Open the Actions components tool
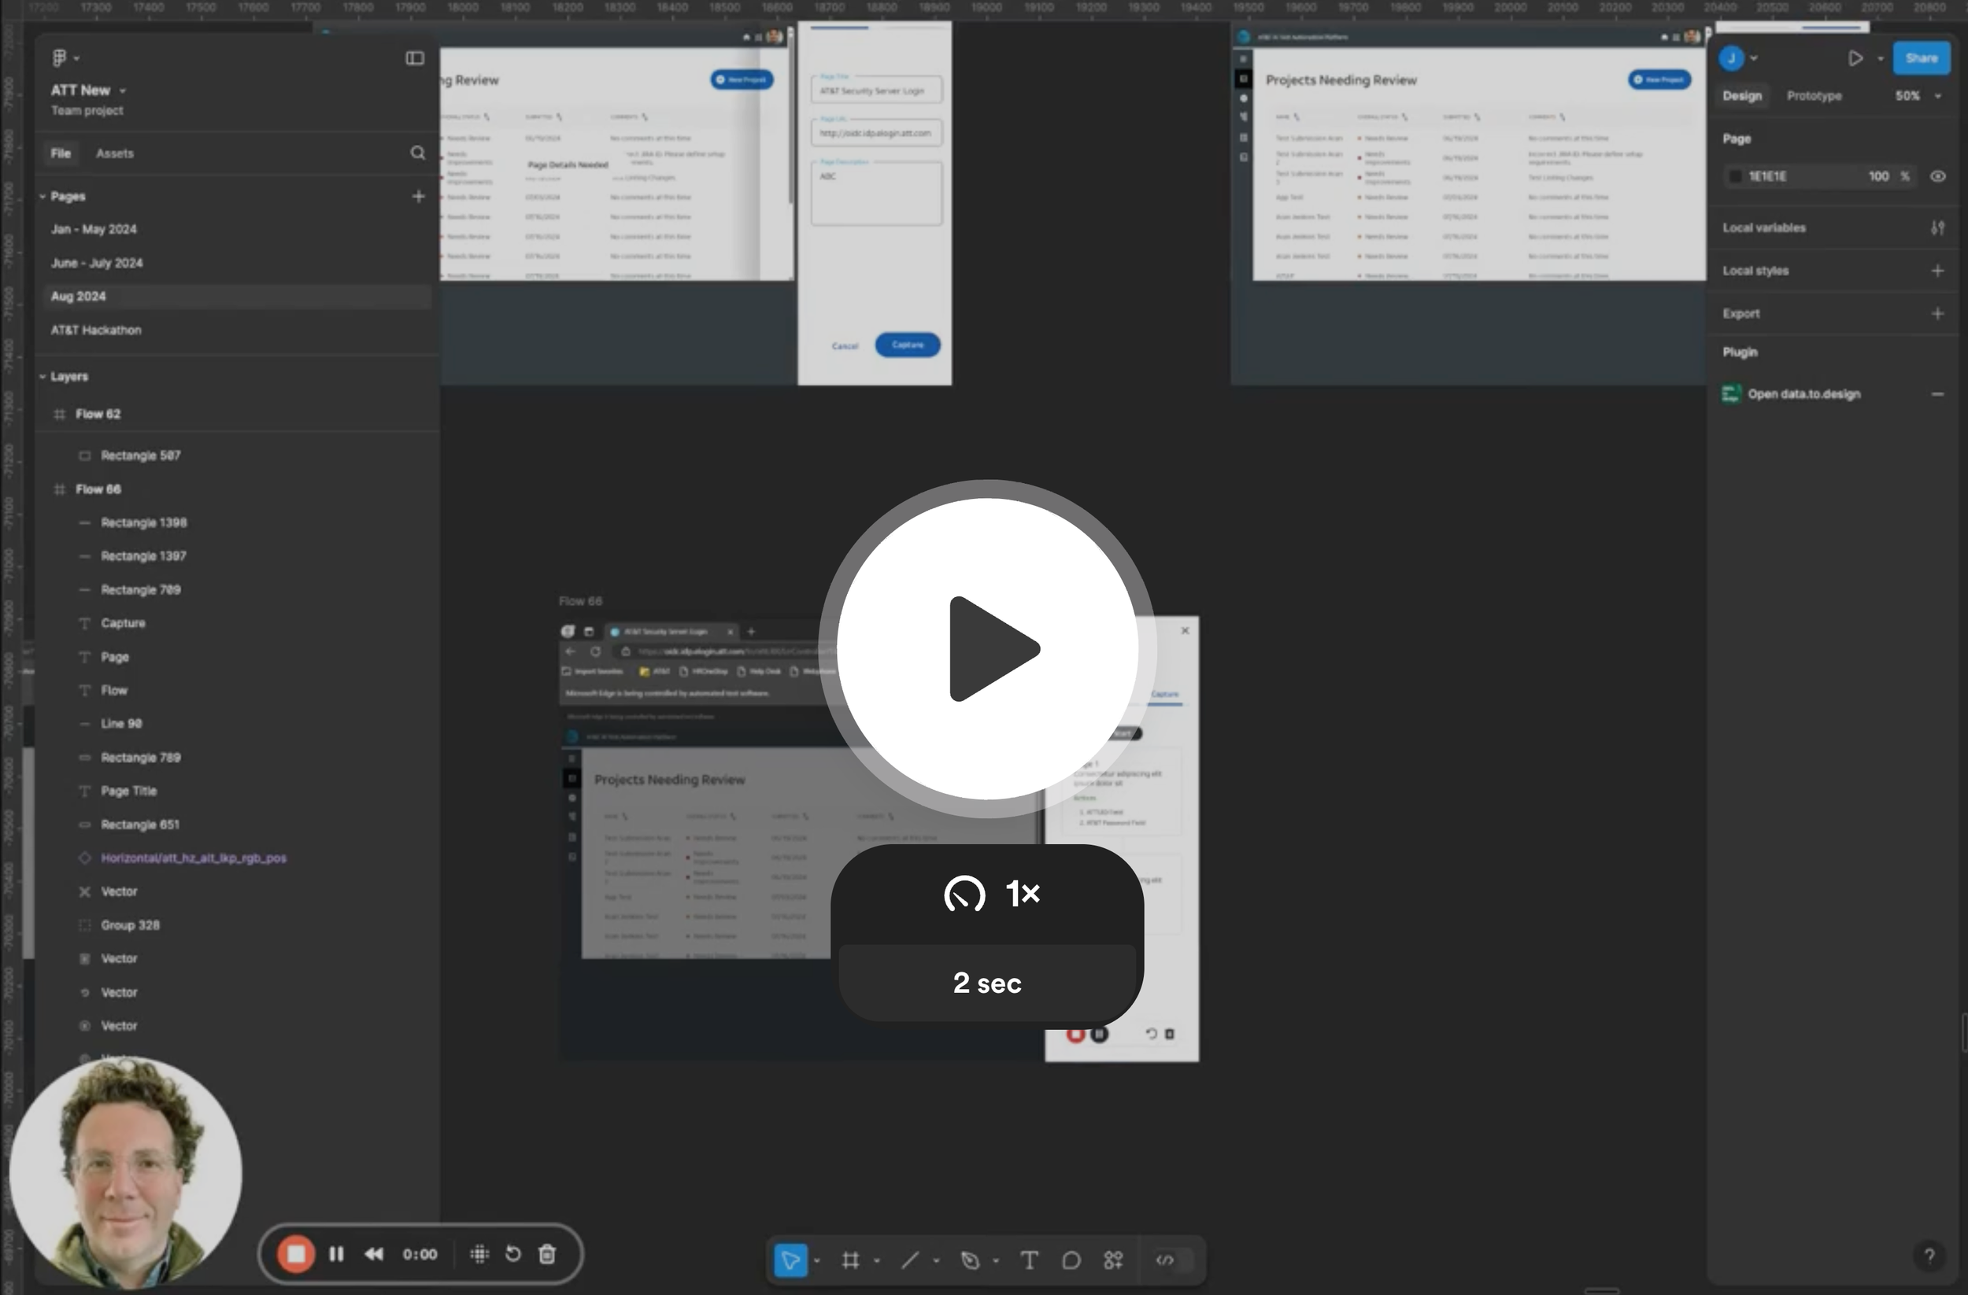This screenshot has width=1968, height=1295. click(1113, 1260)
